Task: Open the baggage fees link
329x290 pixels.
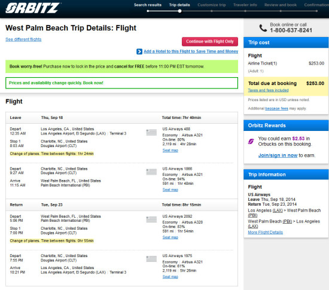Action: pos(276,108)
